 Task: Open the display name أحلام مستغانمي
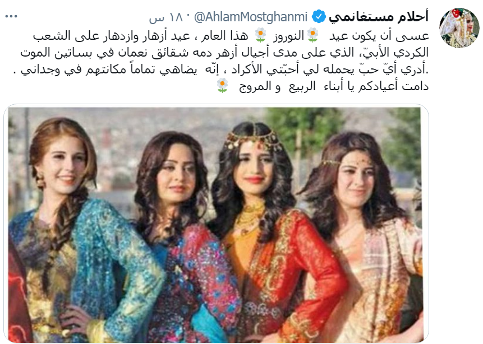point(379,16)
